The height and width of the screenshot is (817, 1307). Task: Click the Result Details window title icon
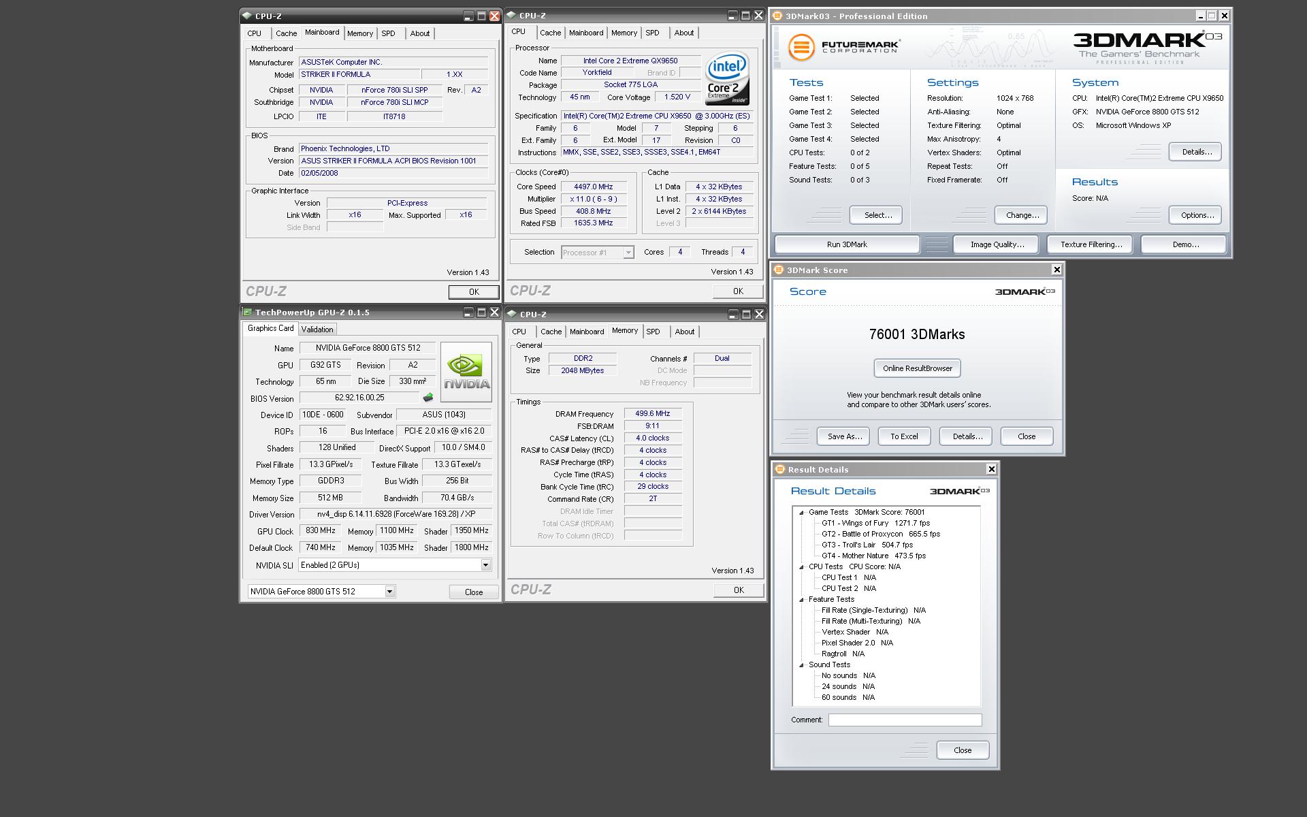(x=780, y=469)
